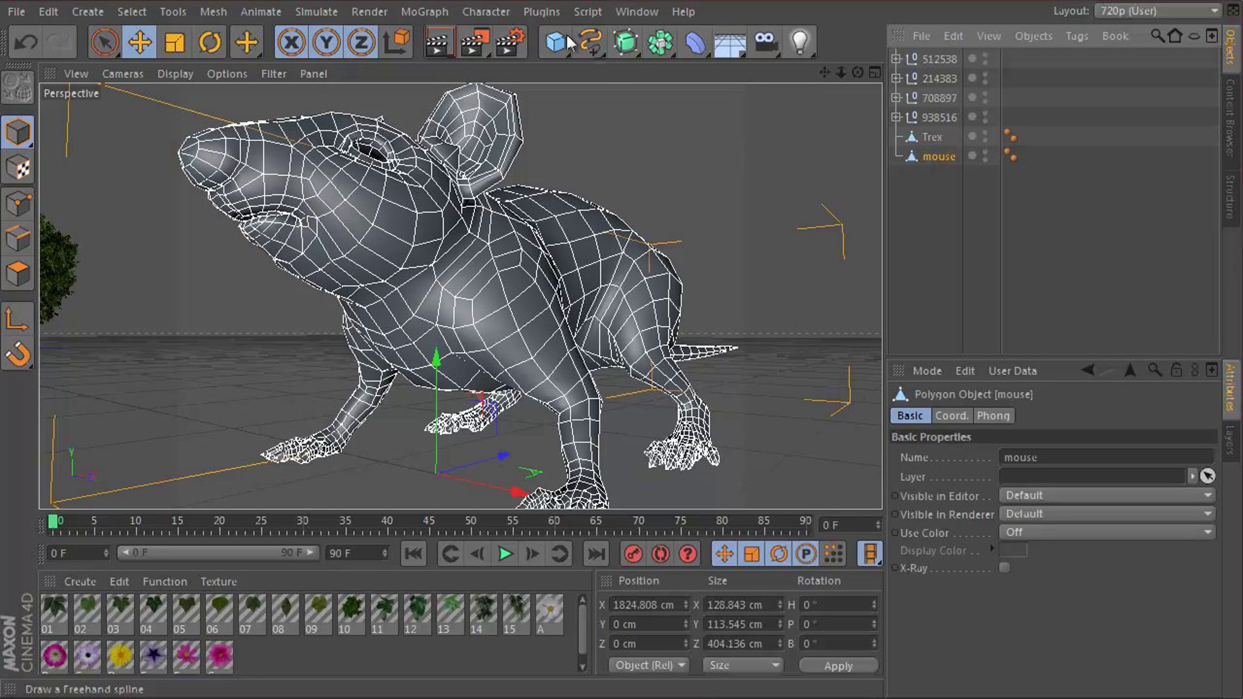
Task: Expand the 708897 object
Action: coord(896,98)
